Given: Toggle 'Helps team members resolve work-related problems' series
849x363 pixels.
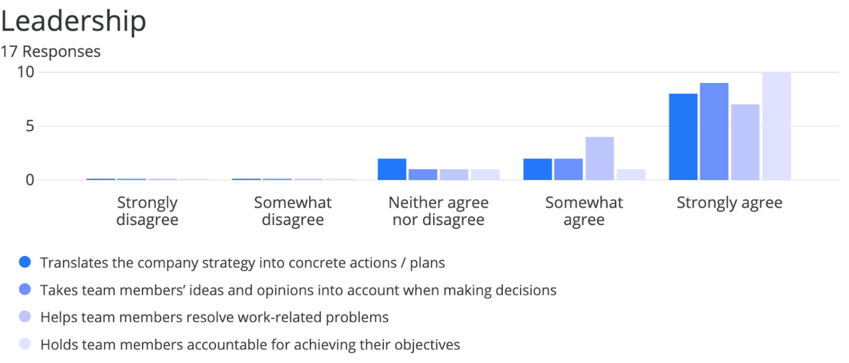Looking at the screenshot, I should tap(214, 317).
